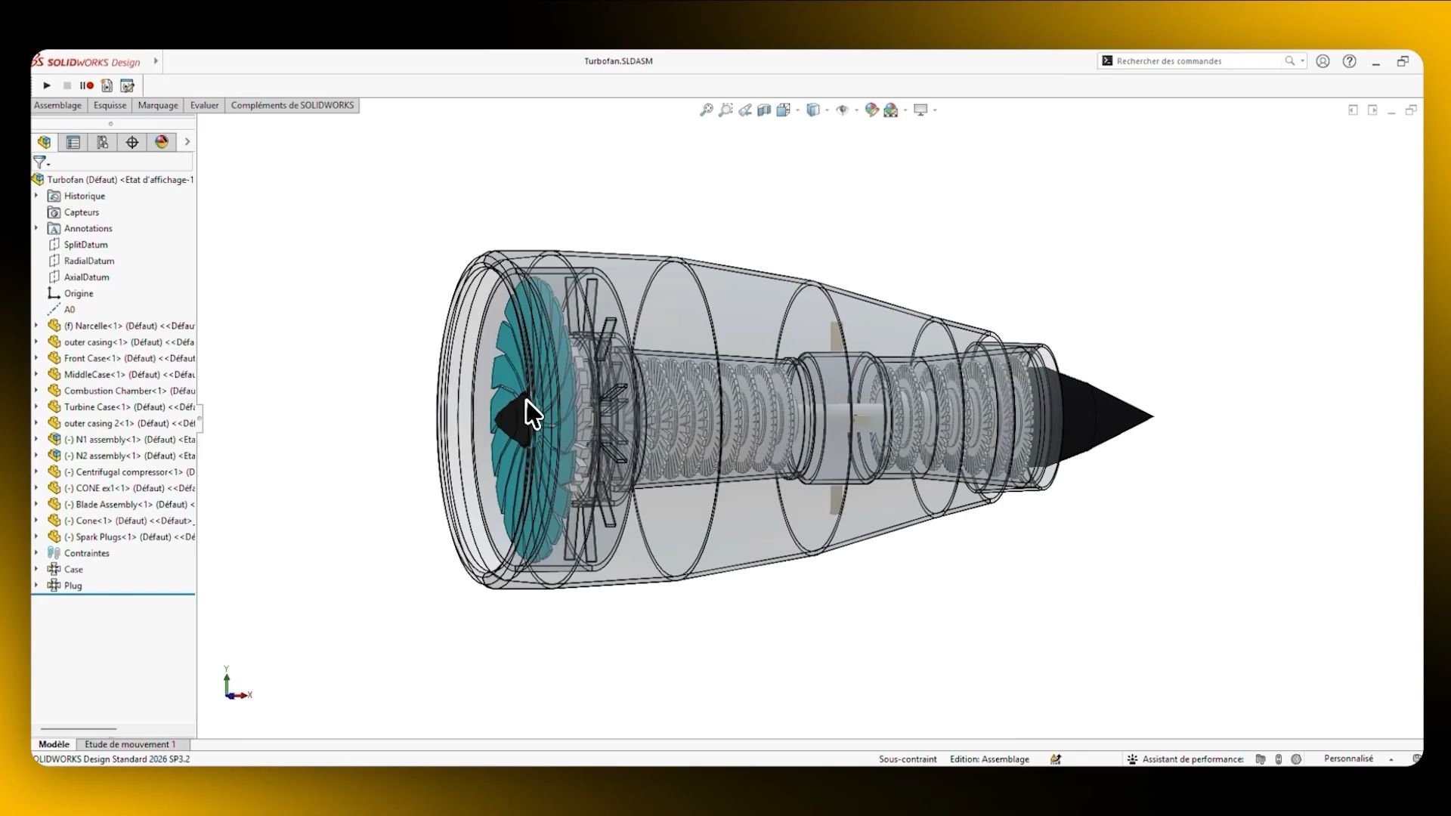
Task: Open the Display Style dropdown arrow
Action: click(x=827, y=110)
